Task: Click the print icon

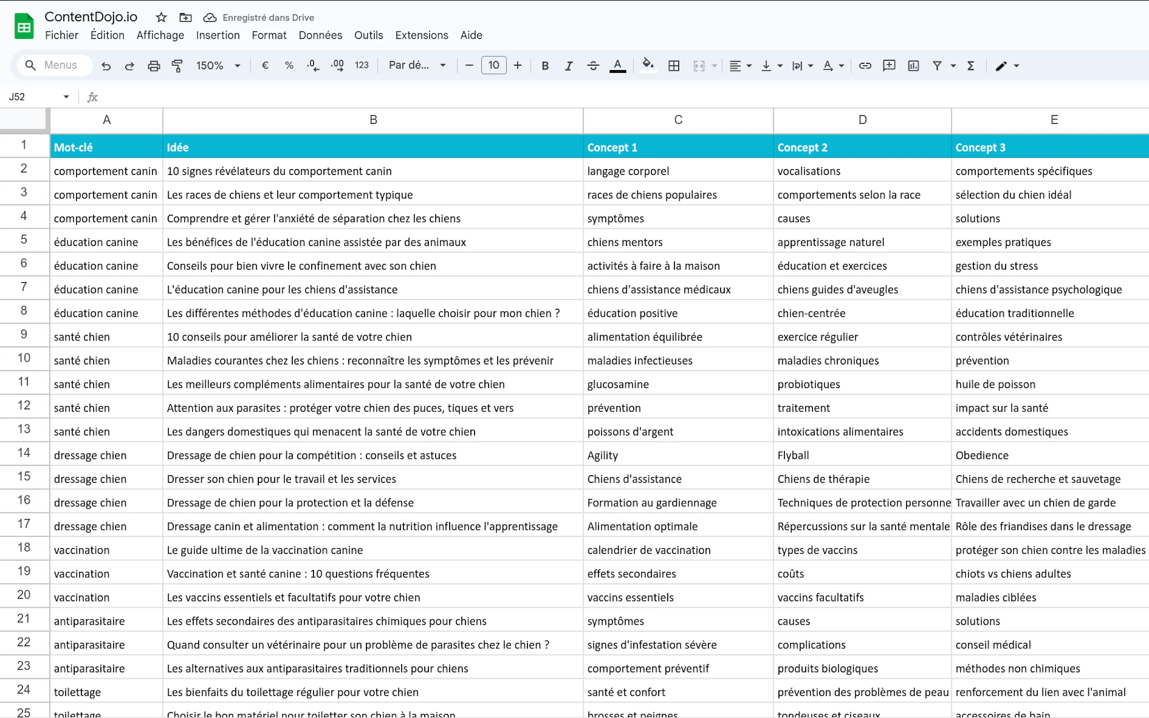Action: click(153, 66)
